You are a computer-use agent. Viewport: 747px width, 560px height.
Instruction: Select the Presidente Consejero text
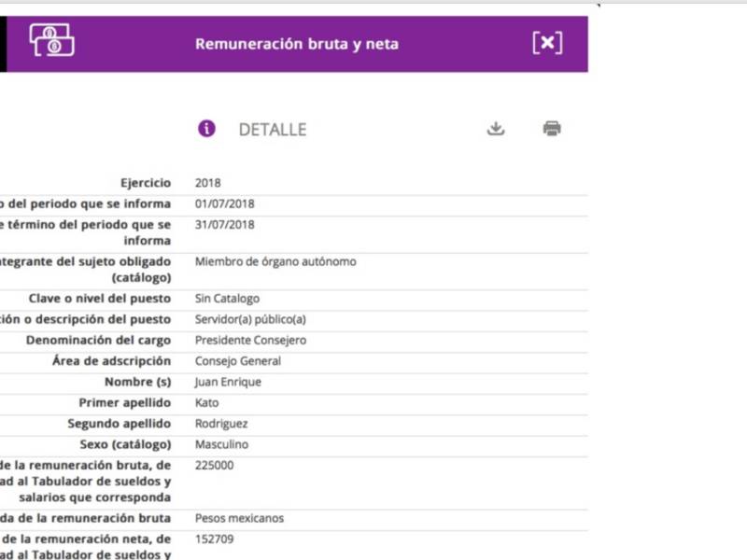tap(250, 340)
